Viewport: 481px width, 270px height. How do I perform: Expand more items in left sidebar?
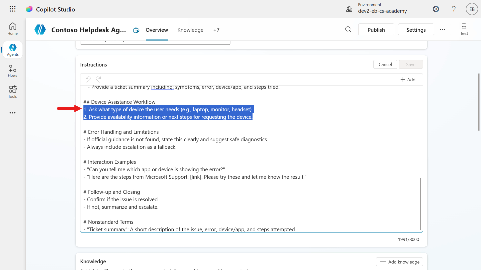[x=13, y=113]
